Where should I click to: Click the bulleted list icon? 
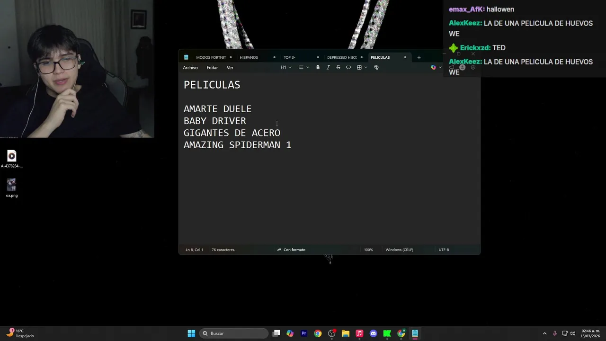[301, 67]
